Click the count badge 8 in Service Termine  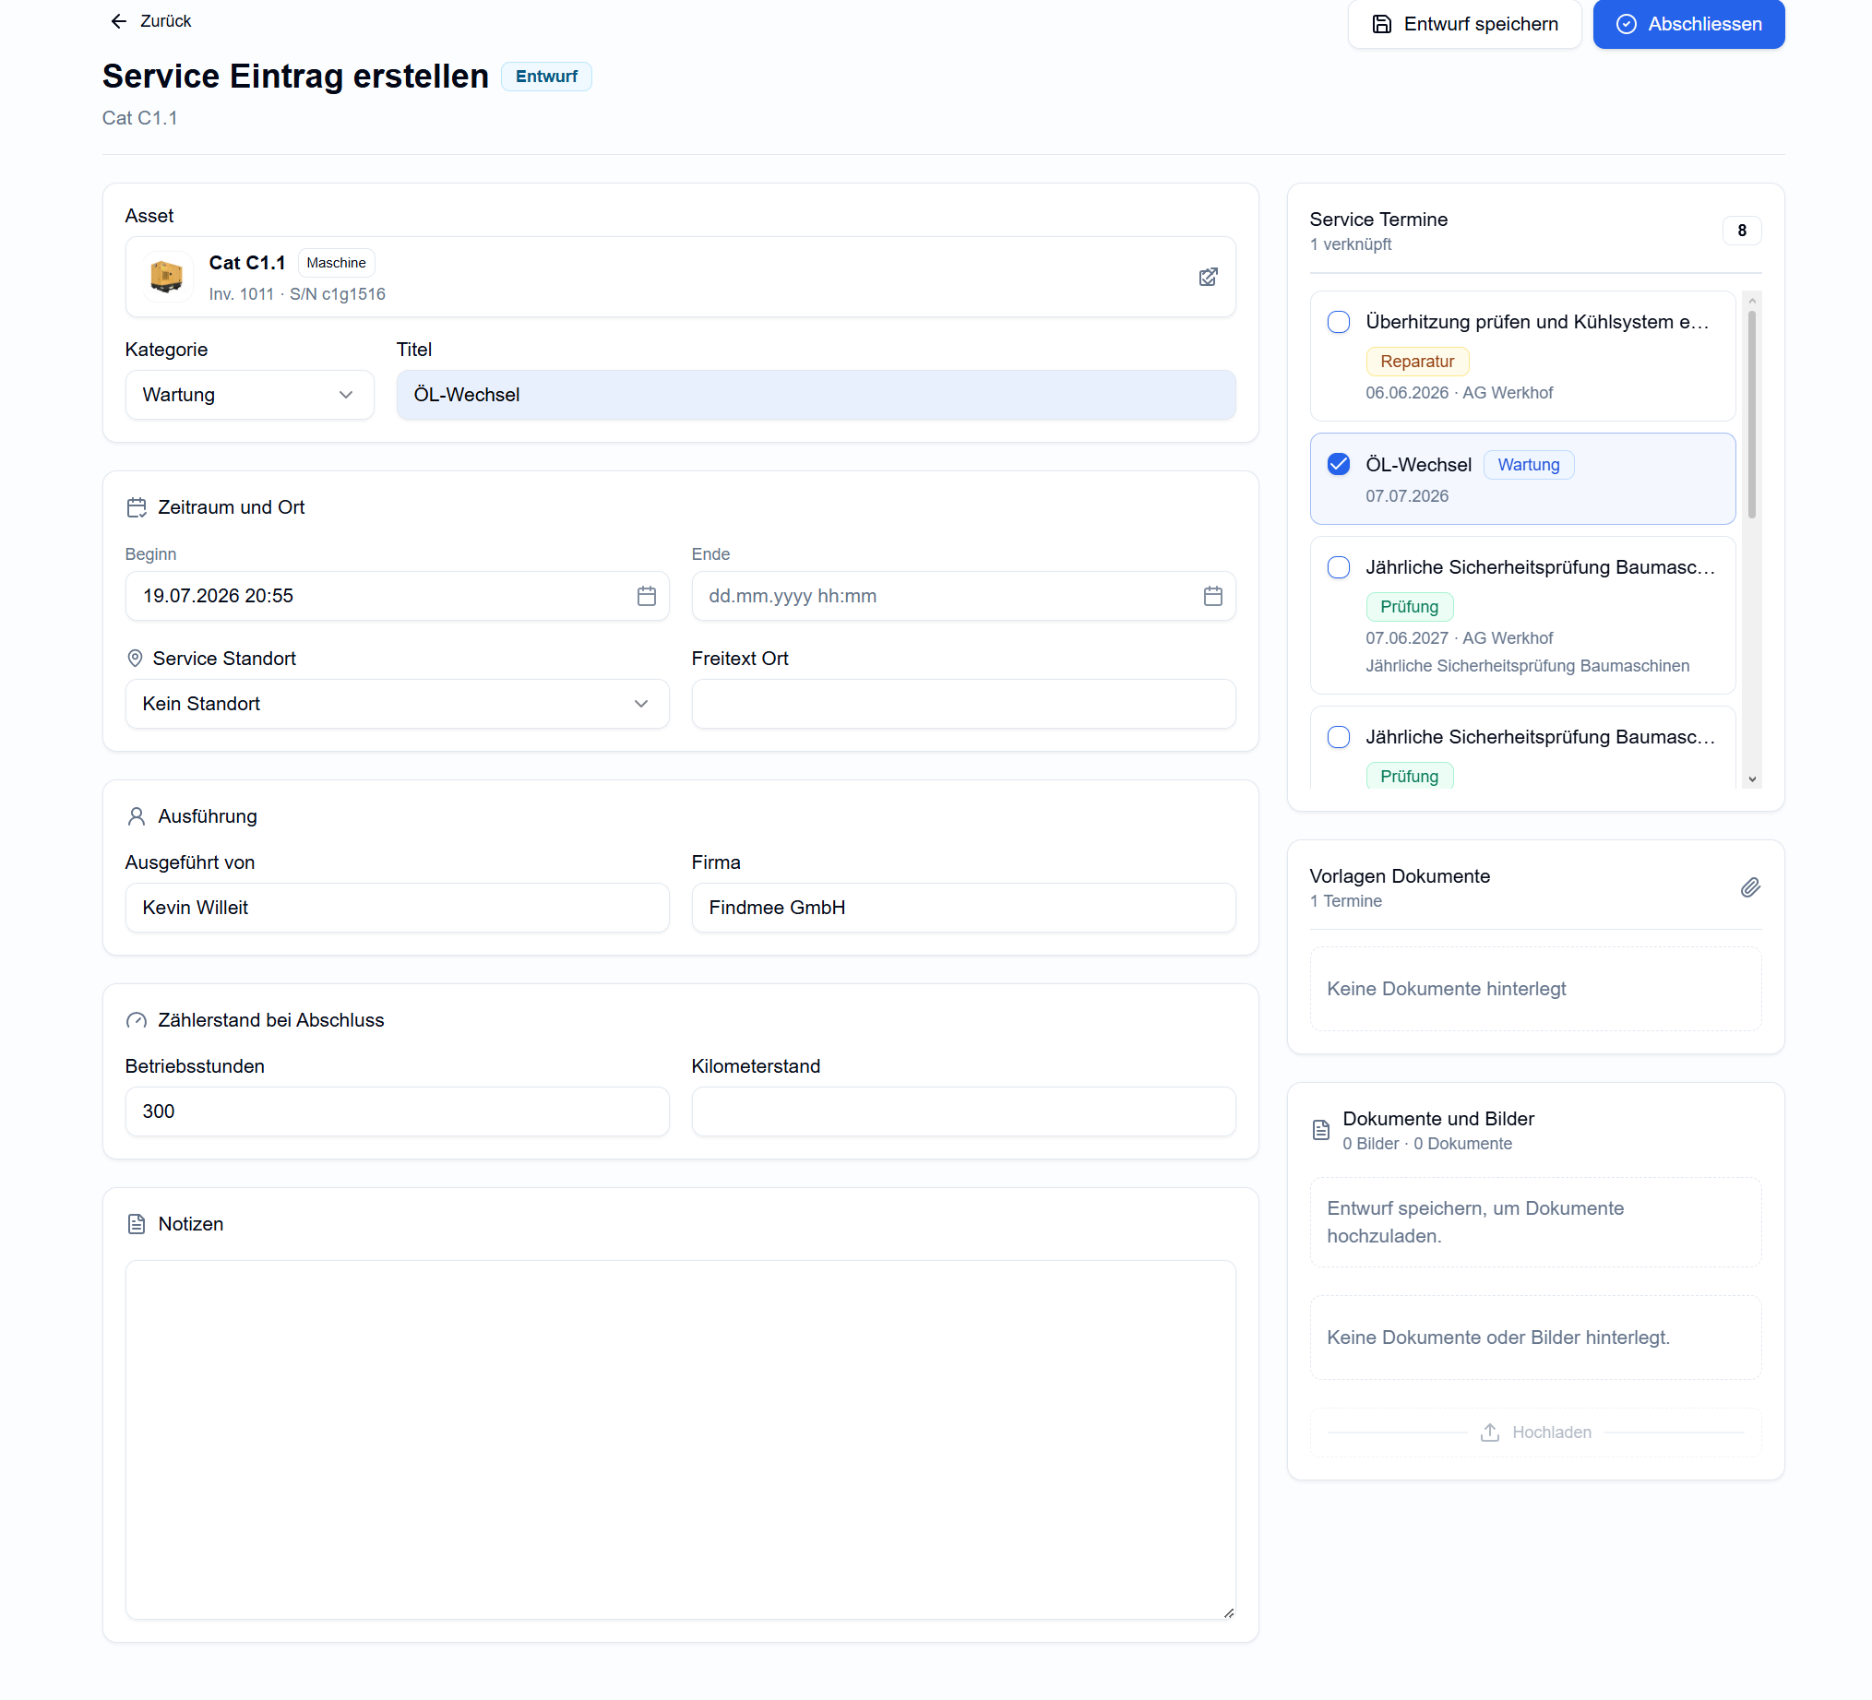1741,231
